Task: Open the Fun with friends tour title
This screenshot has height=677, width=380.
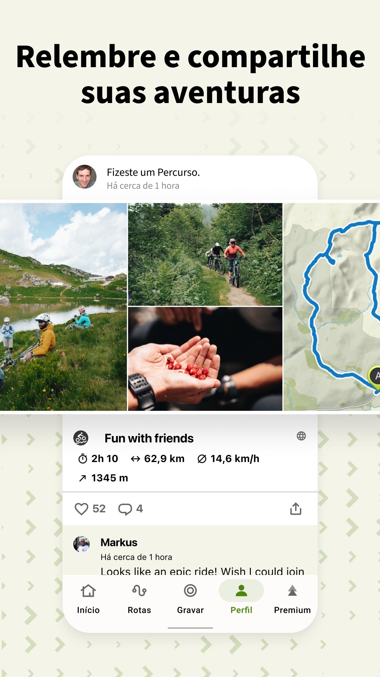Action: [149, 438]
